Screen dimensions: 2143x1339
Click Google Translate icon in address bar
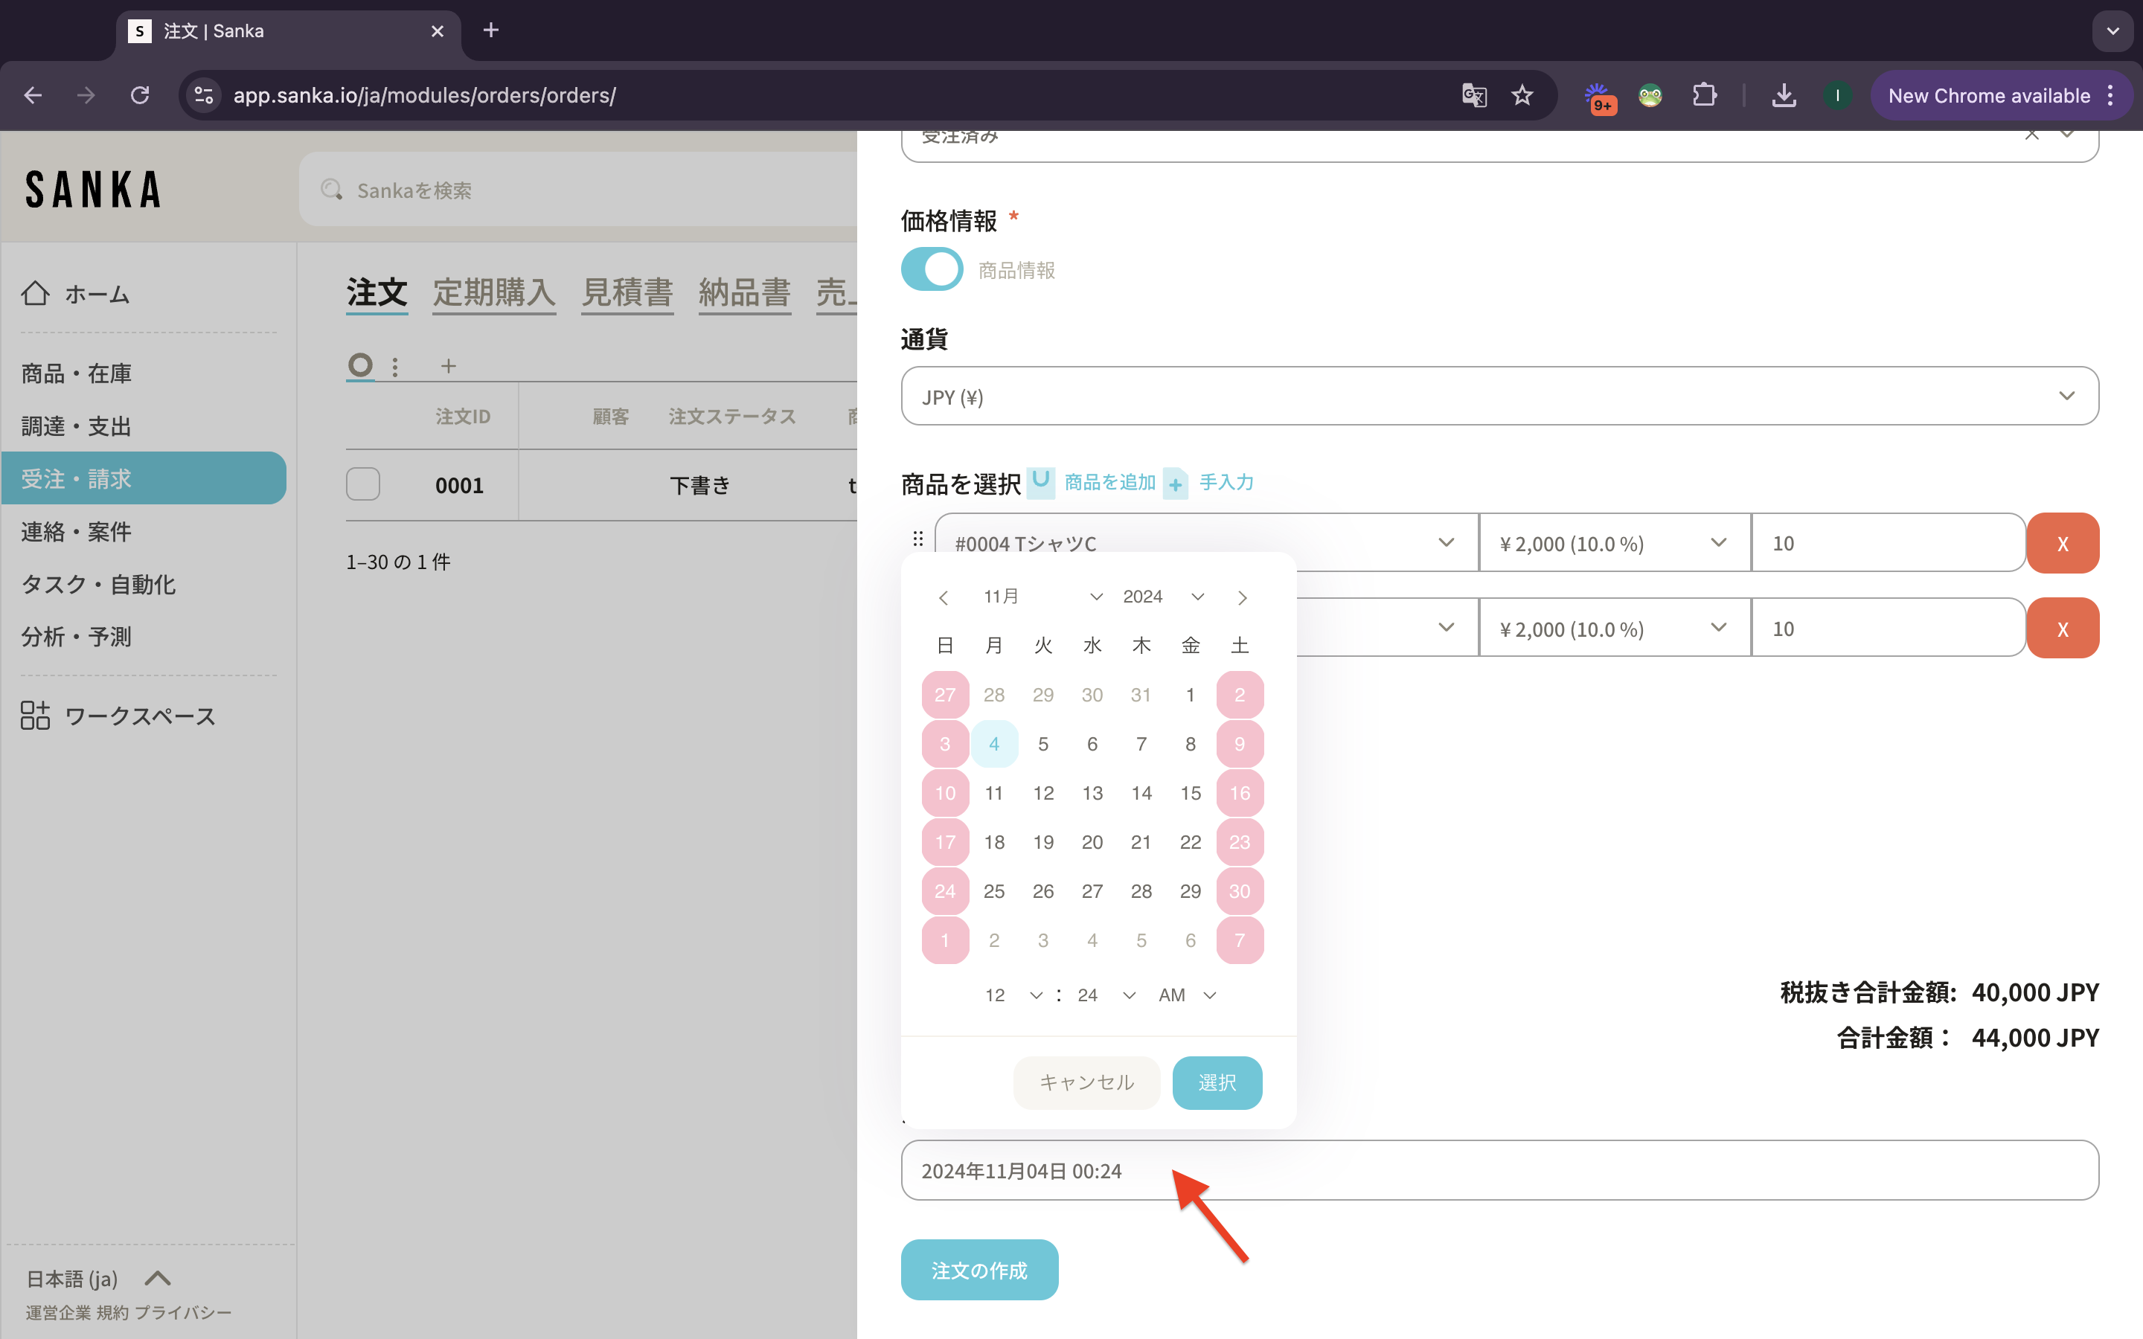(1473, 96)
